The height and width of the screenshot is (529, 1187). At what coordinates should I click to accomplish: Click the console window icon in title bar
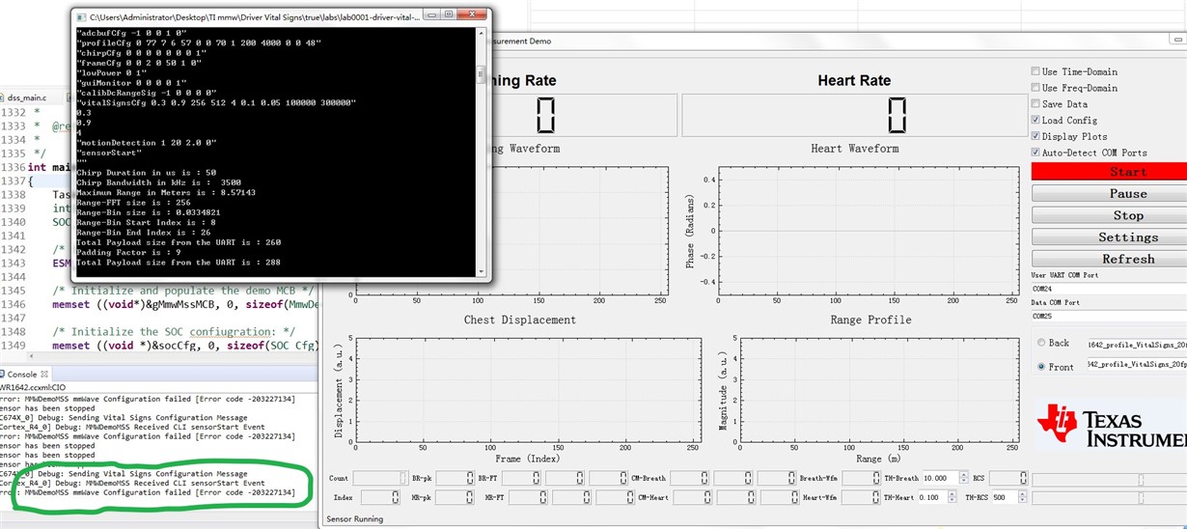[x=81, y=17]
